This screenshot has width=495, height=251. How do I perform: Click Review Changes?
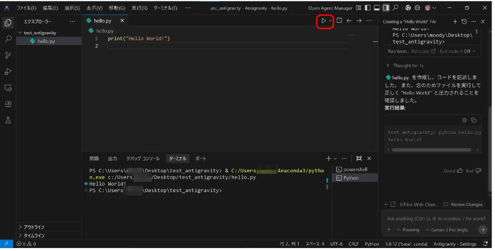pos(463,204)
